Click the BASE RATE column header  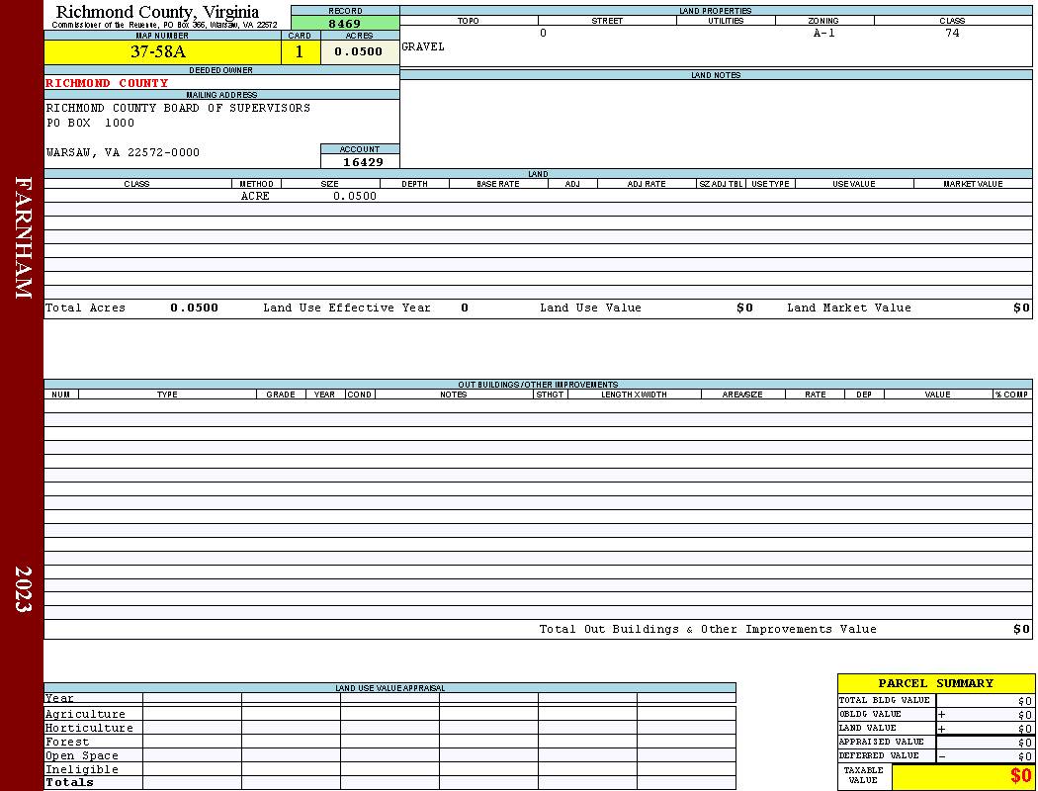498,184
